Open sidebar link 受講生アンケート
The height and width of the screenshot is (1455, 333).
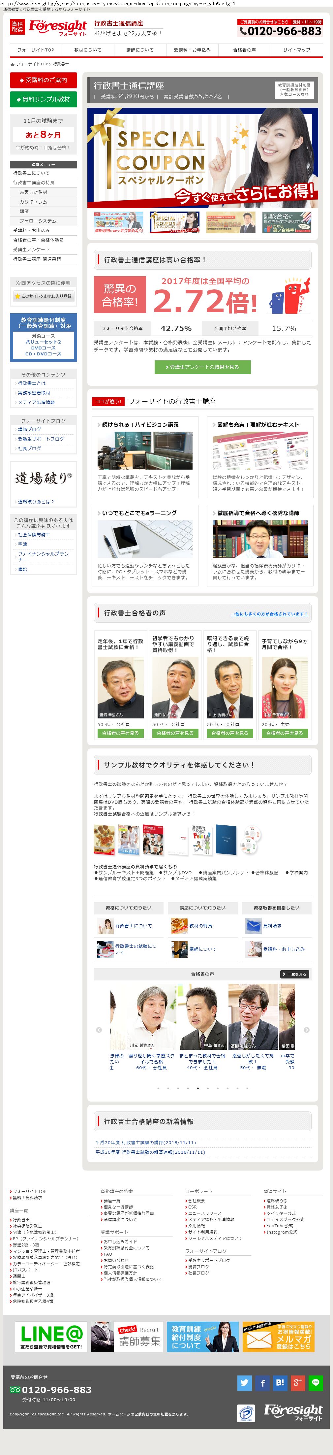point(32,249)
